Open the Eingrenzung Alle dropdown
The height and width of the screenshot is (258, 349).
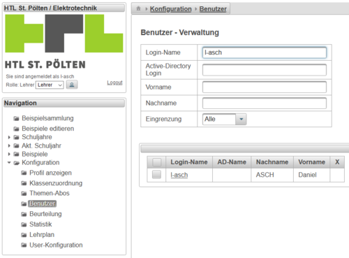coord(224,119)
